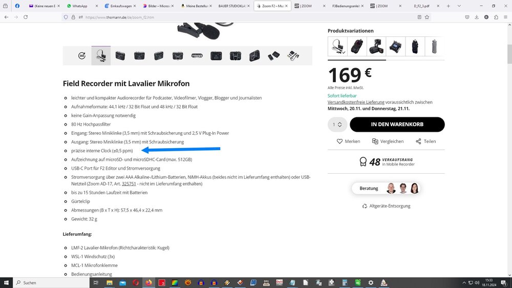Open article link 325751
This screenshot has width=512, height=288.
coord(129,184)
